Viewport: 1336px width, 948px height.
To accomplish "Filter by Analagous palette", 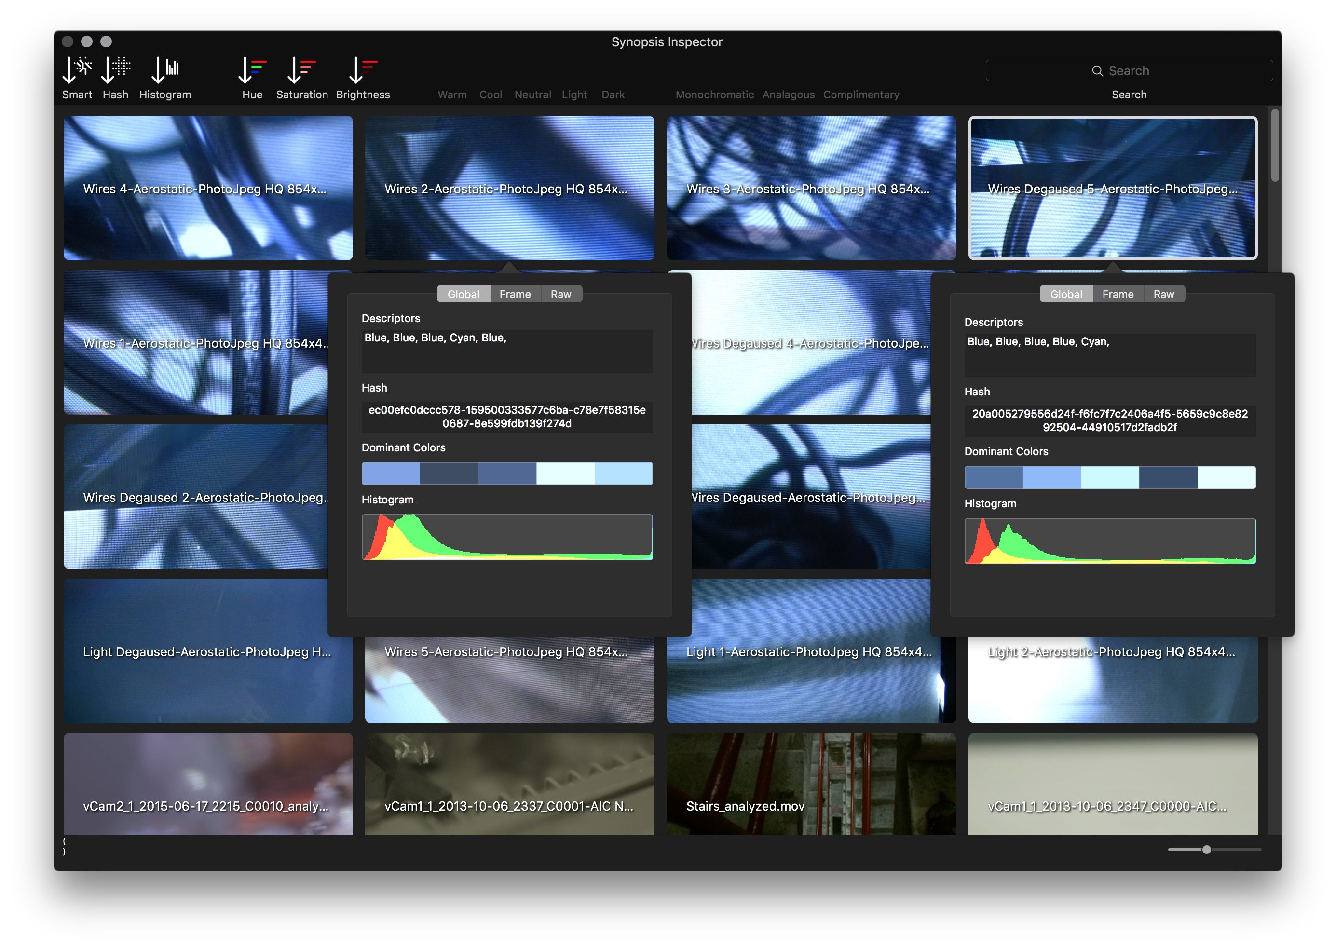I will pos(788,95).
